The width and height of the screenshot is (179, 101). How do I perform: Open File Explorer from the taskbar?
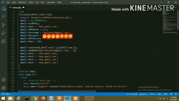10,98
